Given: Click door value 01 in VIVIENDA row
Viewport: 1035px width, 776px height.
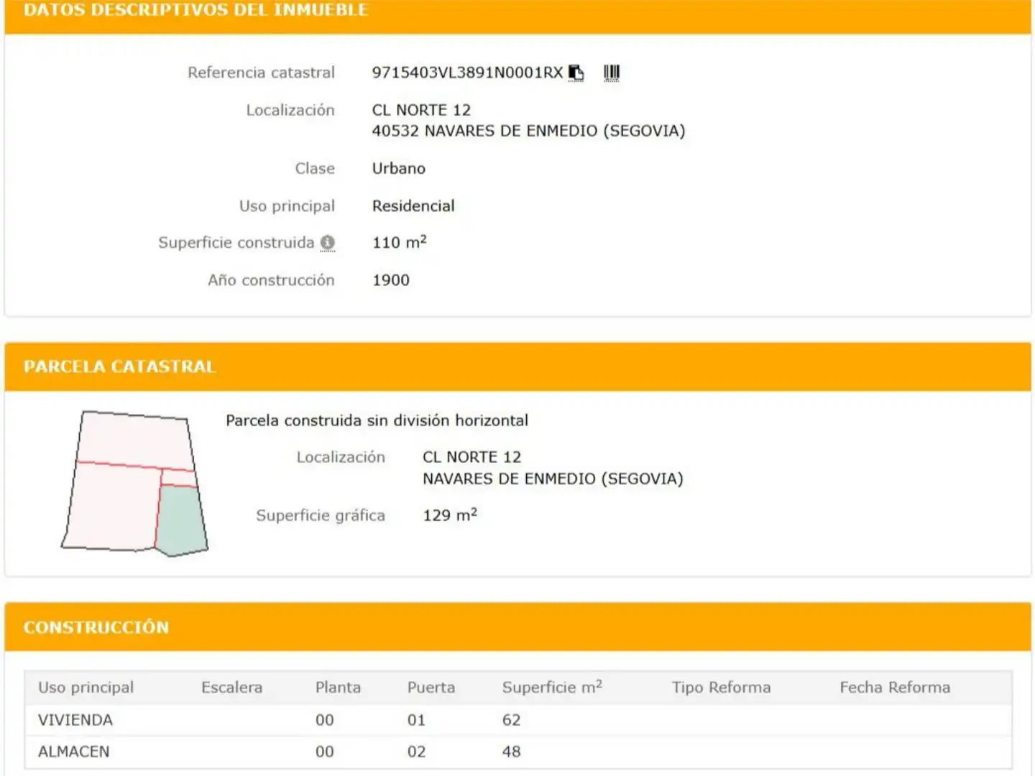Looking at the screenshot, I should 417,720.
